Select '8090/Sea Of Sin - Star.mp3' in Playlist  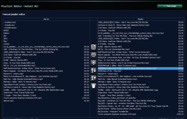click(x=141, y=71)
